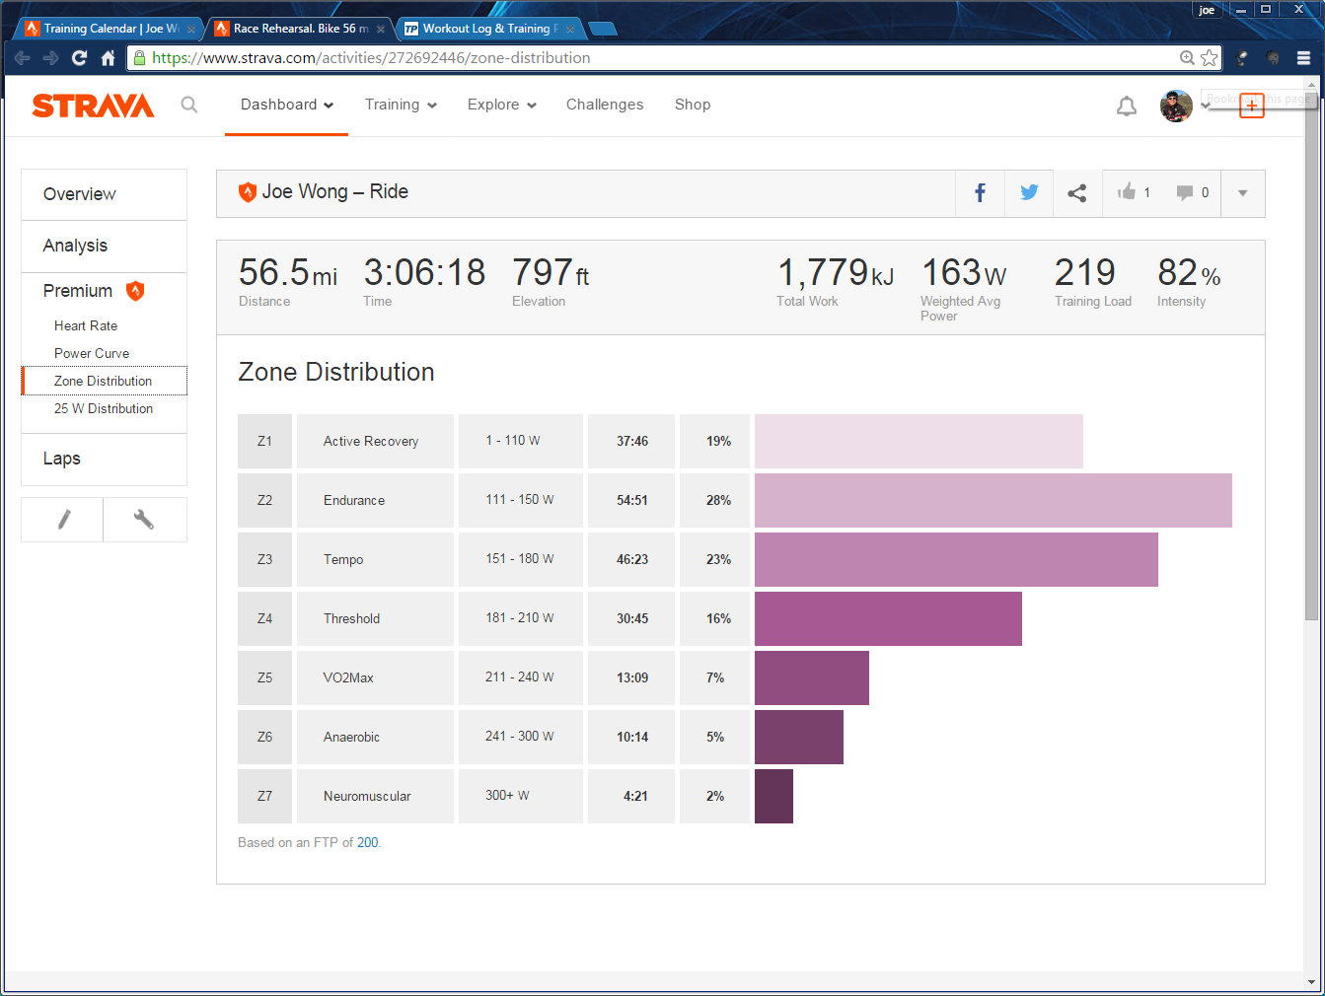Click the wrench tools icon
The image size is (1325, 996).
[144, 520]
